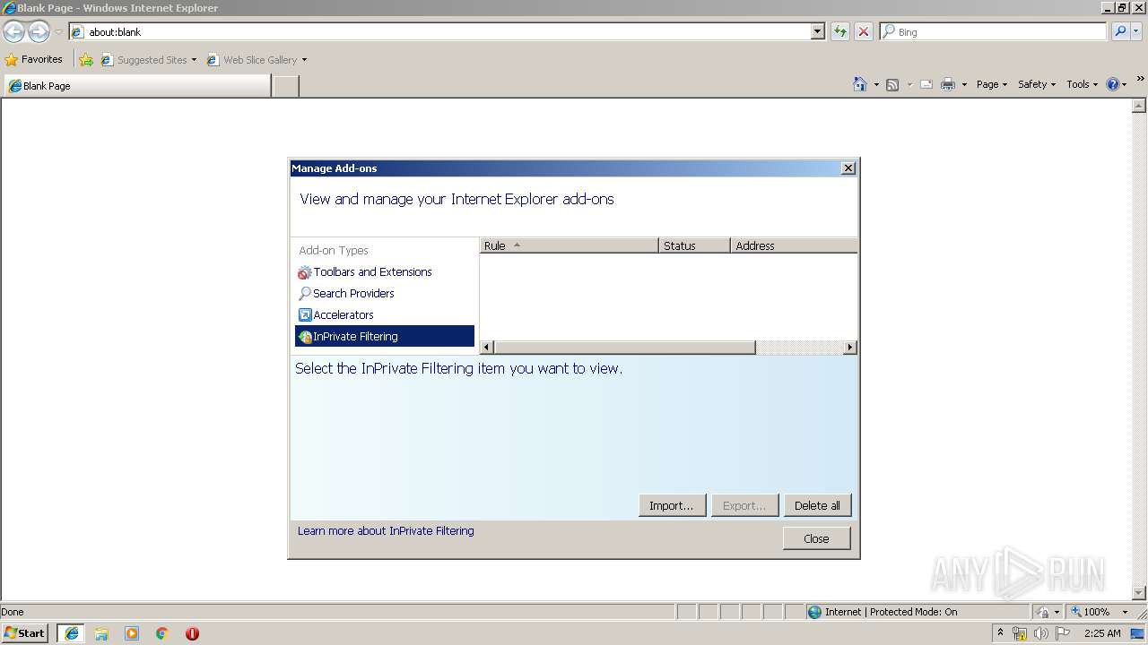This screenshot has height=645, width=1148.
Task: Click the Import... button
Action: click(672, 506)
